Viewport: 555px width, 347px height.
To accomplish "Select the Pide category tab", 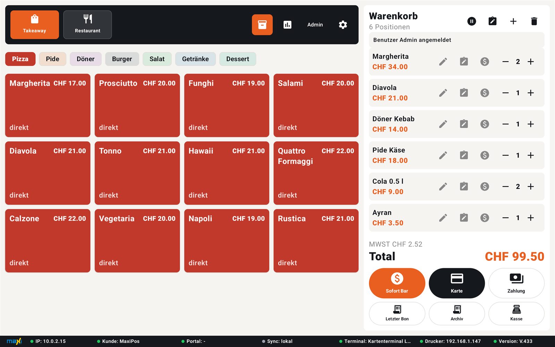I will (52, 59).
